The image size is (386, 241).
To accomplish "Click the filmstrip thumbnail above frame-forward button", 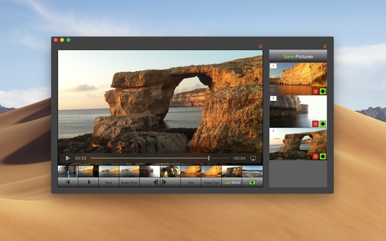I will pos(170,171).
